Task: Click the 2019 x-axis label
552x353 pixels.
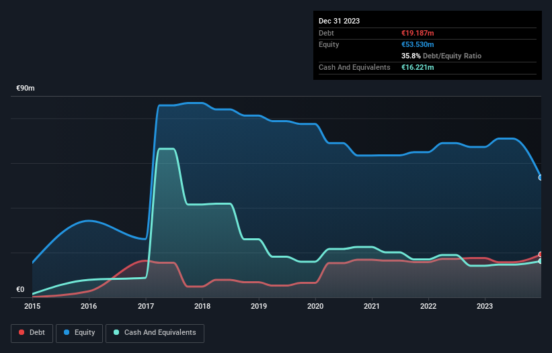Action: [259, 306]
